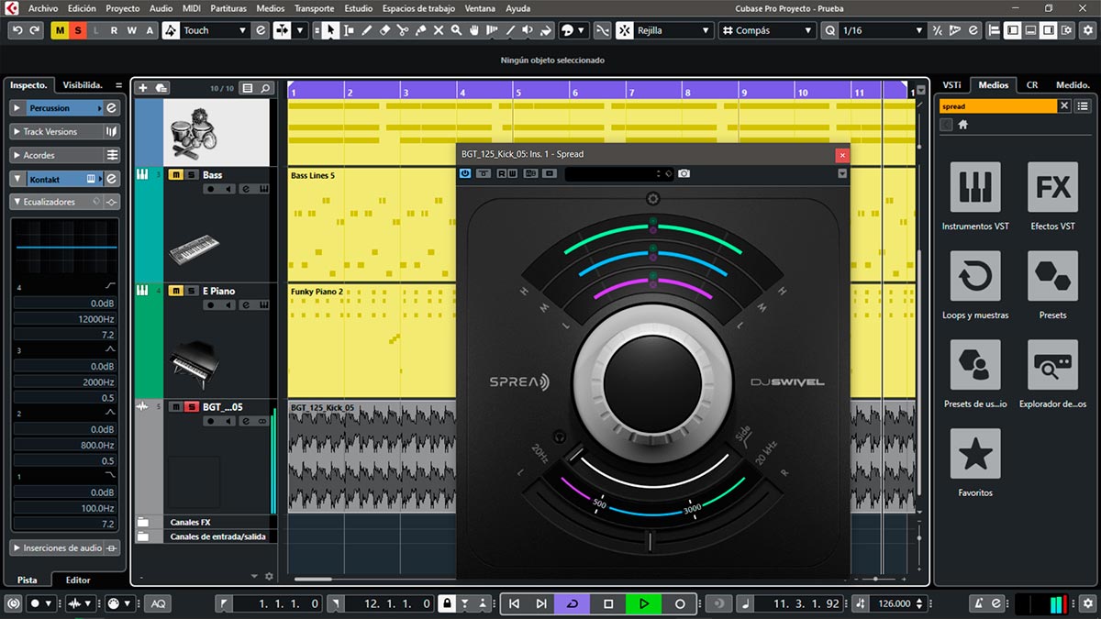Select the Erase tool
This screenshot has width=1101, height=619.
point(385,30)
